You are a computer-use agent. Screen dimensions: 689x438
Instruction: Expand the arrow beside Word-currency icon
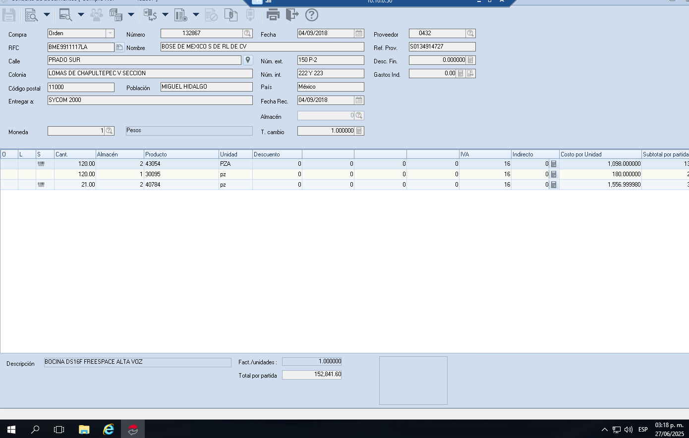coord(165,15)
